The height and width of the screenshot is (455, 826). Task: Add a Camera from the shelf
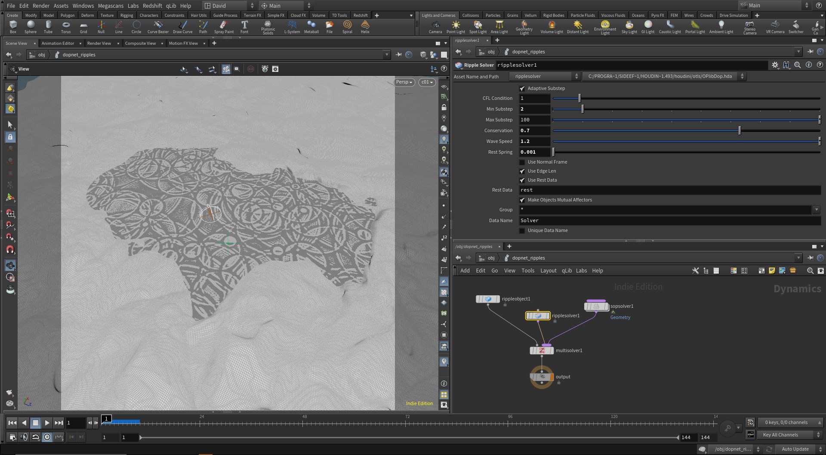pos(435,27)
